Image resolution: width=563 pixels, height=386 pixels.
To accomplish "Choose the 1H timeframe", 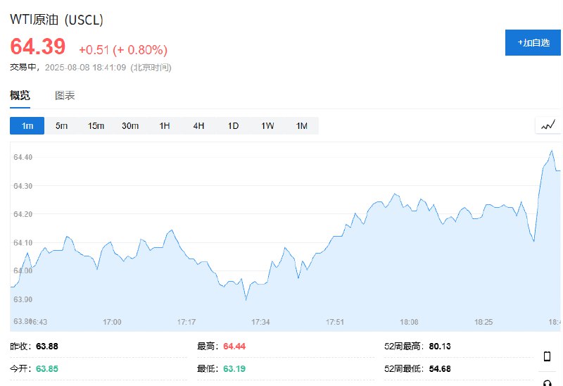I will (x=165, y=126).
